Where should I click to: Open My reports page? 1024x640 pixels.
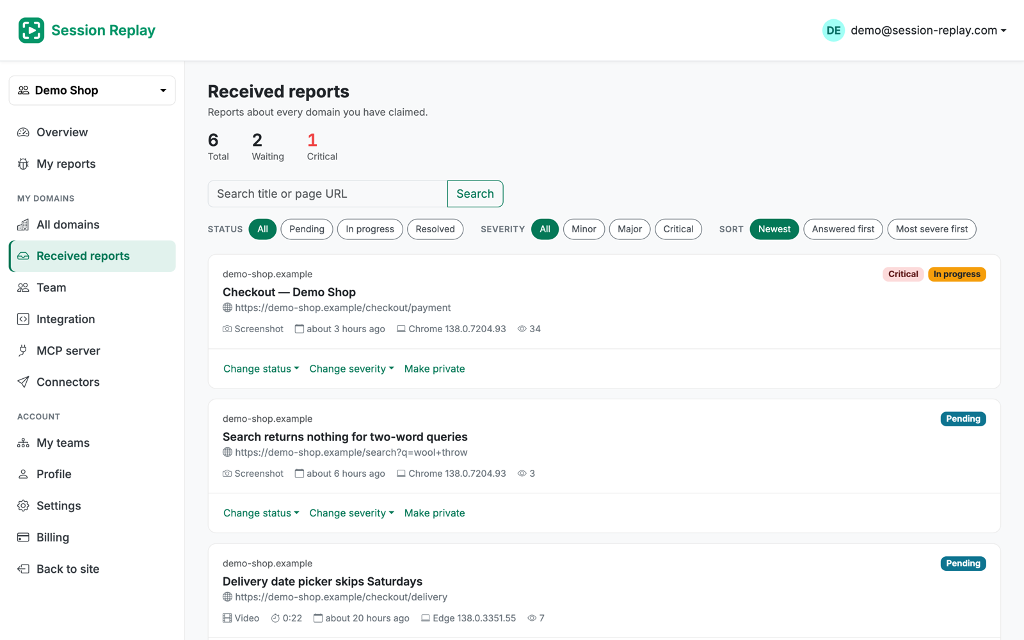coord(92,164)
